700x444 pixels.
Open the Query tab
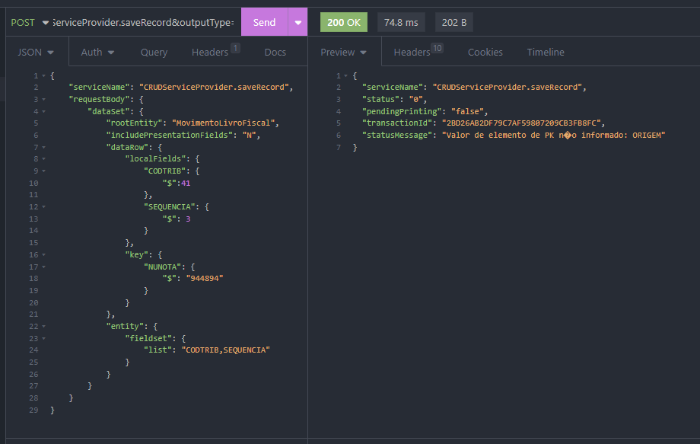pos(154,53)
